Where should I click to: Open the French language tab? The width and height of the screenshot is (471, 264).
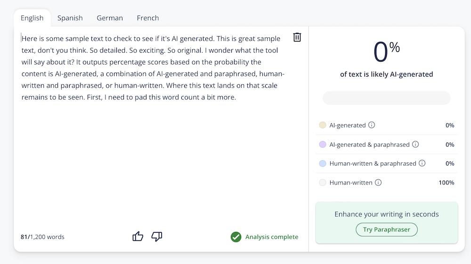point(148,18)
